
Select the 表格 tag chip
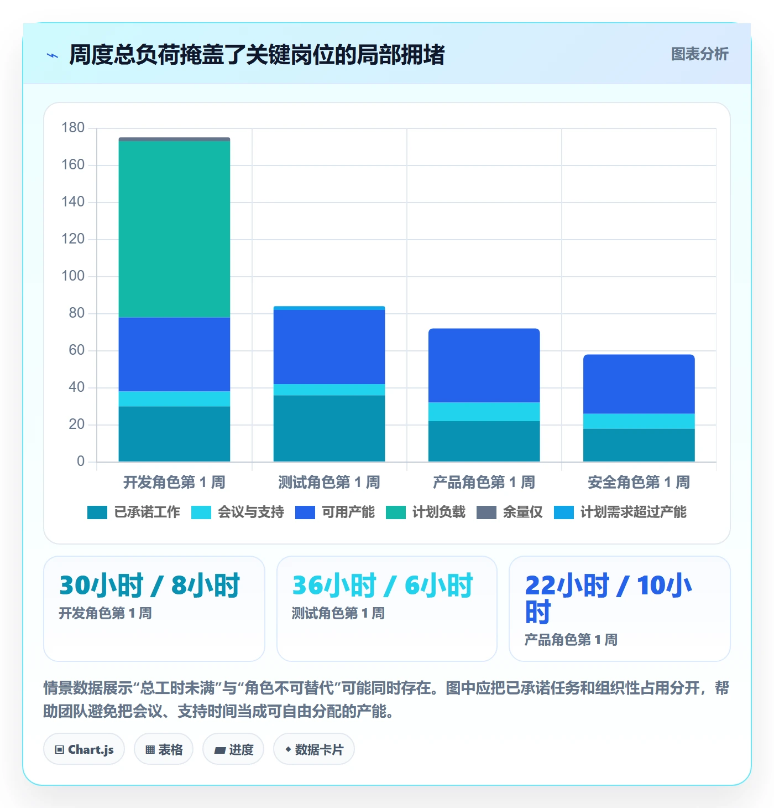pos(164,749)
